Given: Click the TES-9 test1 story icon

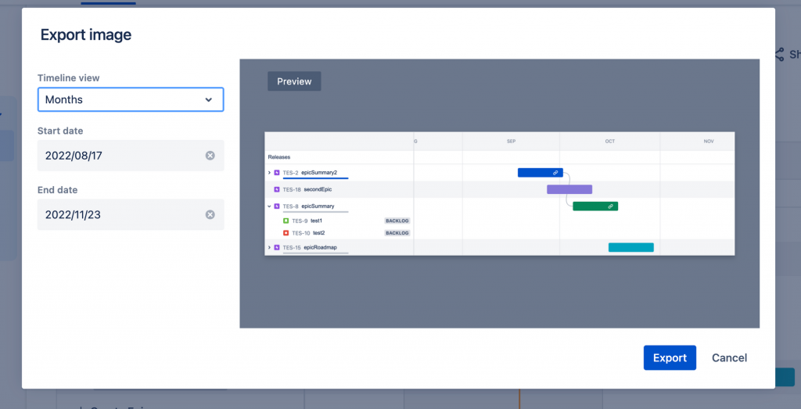Looking at the screenshot, I should click(x=286, y=221).
